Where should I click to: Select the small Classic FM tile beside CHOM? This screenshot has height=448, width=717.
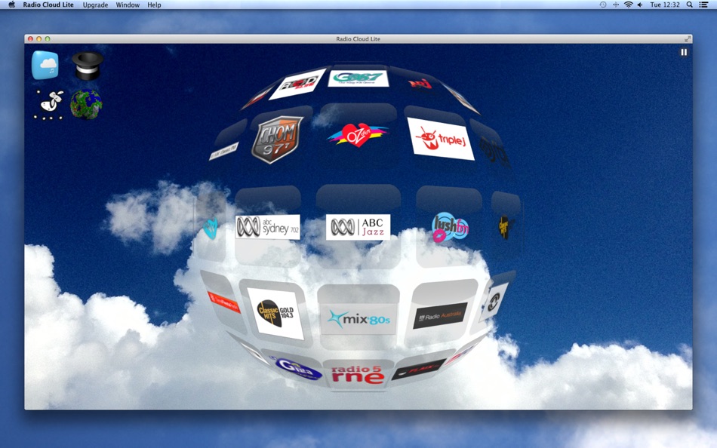[223, 152]
